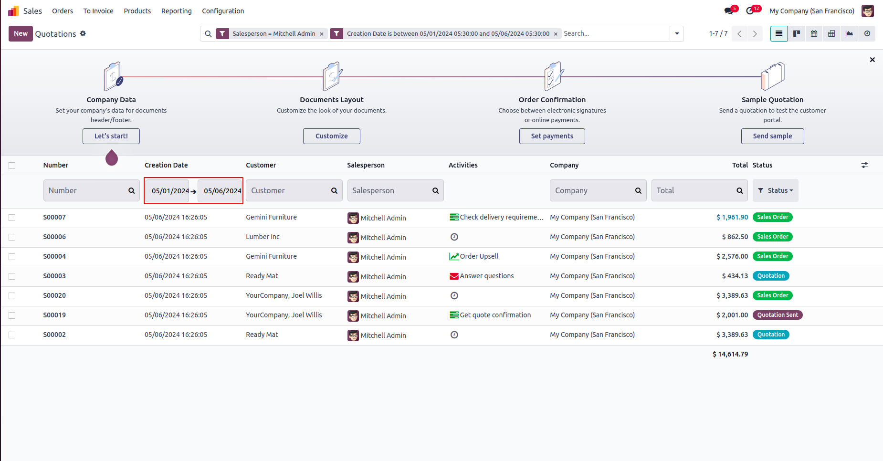Open the activities clock in top bar
Image resolution: width=883 pixels, height=461 pixels.
[x=750, y=10]
